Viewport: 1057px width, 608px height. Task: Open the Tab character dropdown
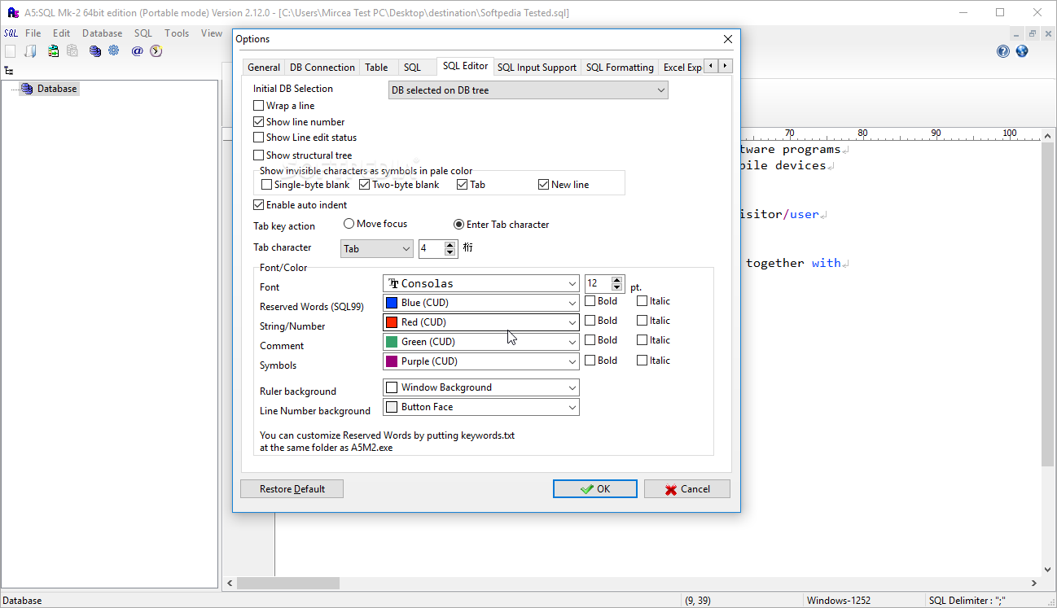[377, 249]
